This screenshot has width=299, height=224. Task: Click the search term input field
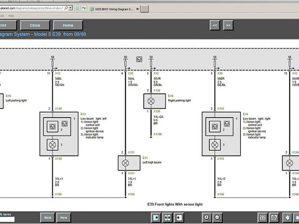click(x=7, y=219)
